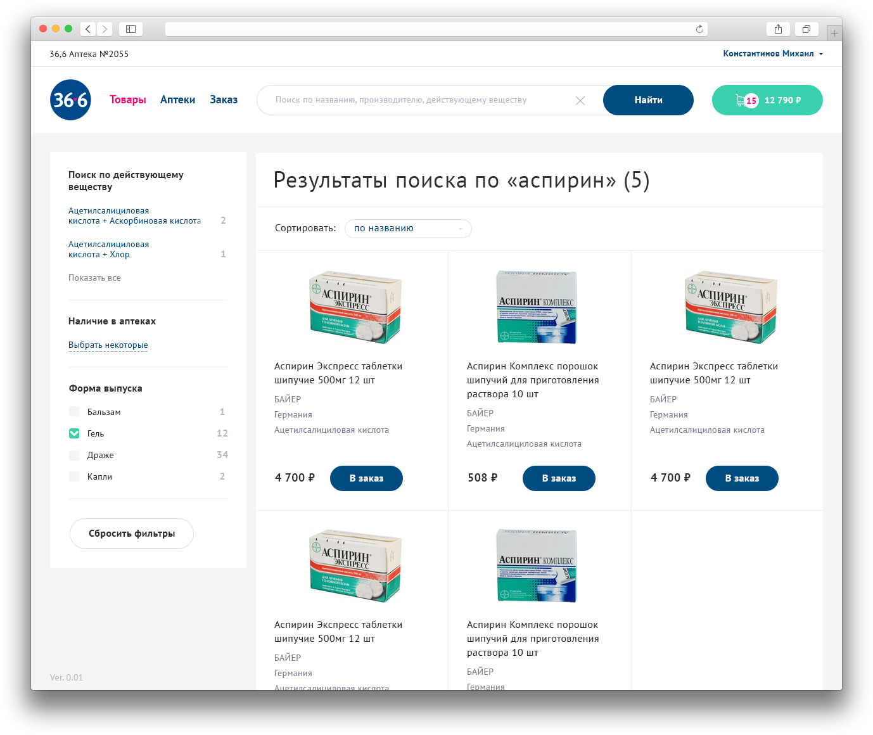Add a new Safari tab
The height and width of the screenshot is (735, 873).
[834, 33]
